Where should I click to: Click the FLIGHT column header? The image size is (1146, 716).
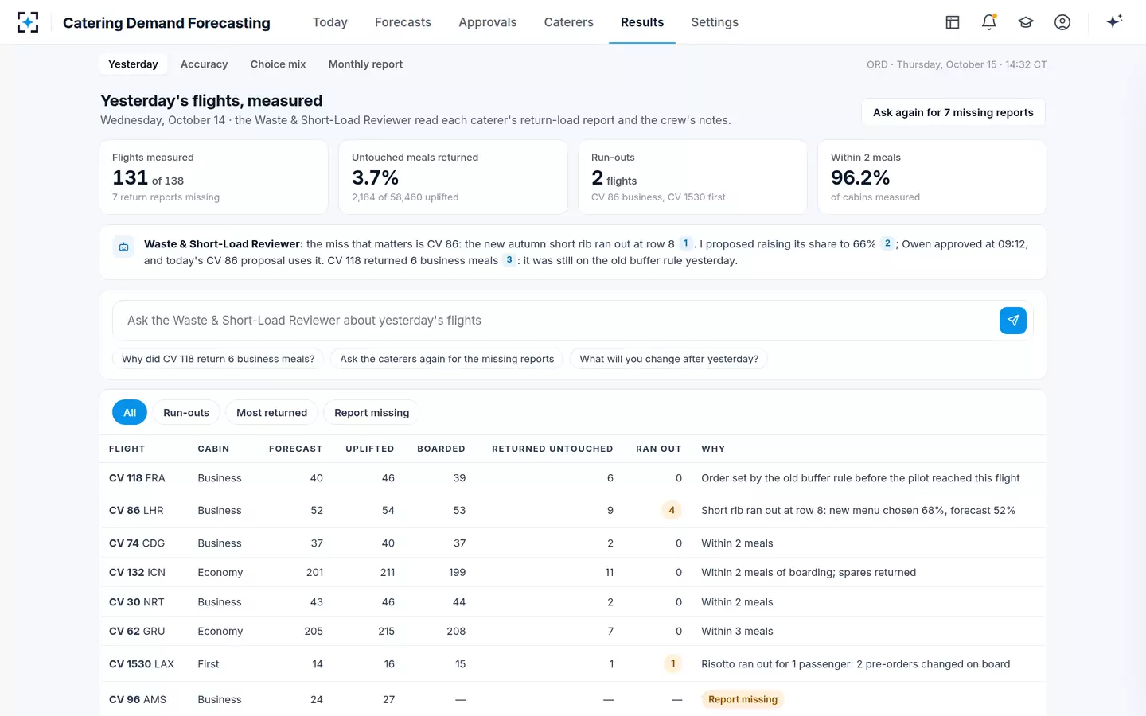(127, 449)
